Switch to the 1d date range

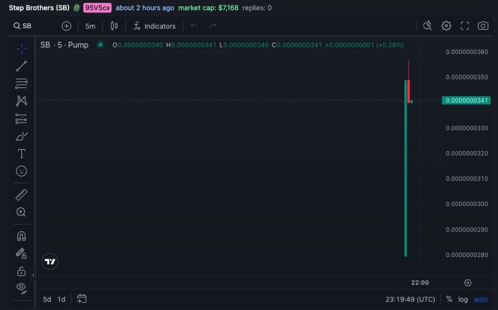(62, 299)
